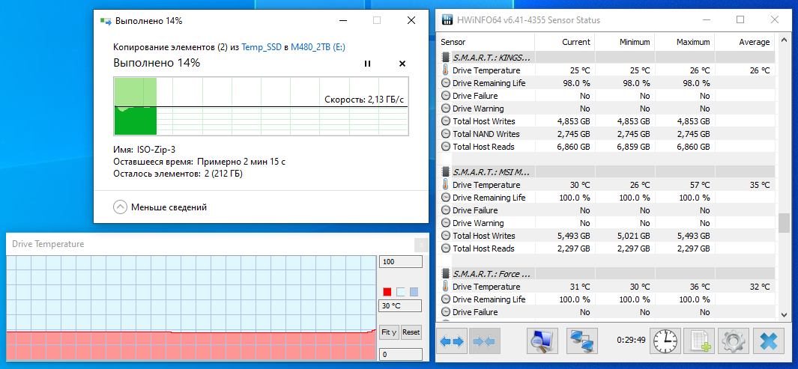Select the lavender blue color swatch
Viewport: 798px width, 369px height.
[x=414, y=292]
